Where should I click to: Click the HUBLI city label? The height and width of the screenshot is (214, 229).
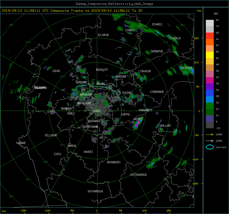pyautogui.click(x=71, y=113)
